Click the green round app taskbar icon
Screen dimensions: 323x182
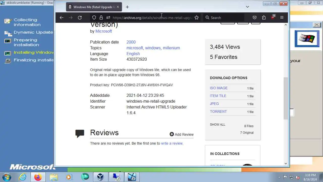[x=85, y=177]
